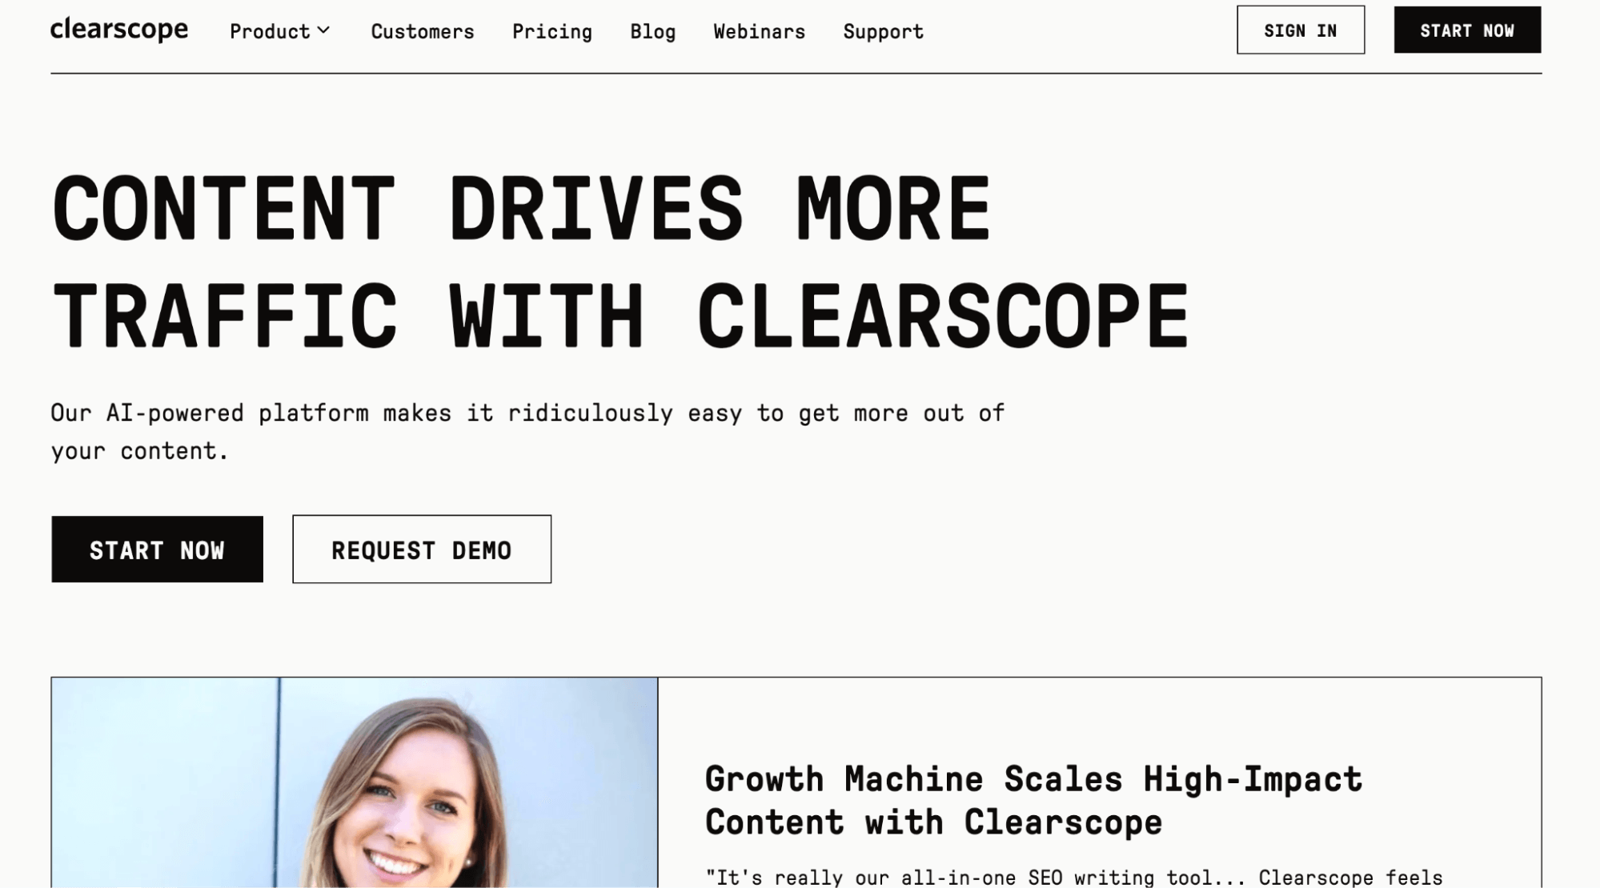Select Support in the top navigation
Viewport: 1600px width, 888px height.
pos(883,31)
